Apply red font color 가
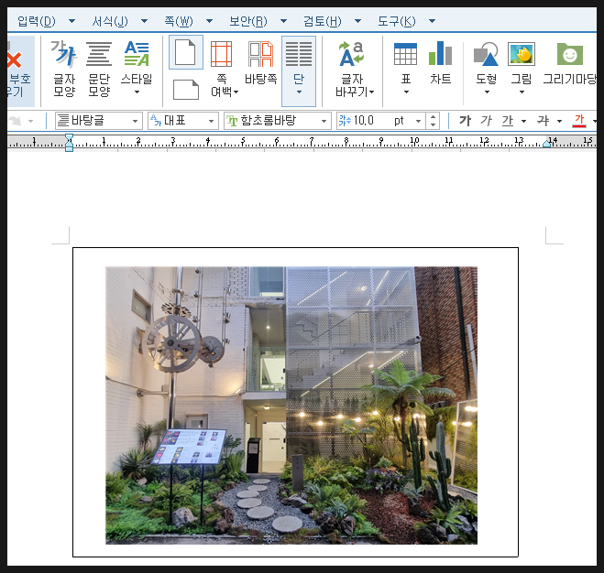Image resolution: width=604 pixels, height=573 pixels. pos(579,121)
